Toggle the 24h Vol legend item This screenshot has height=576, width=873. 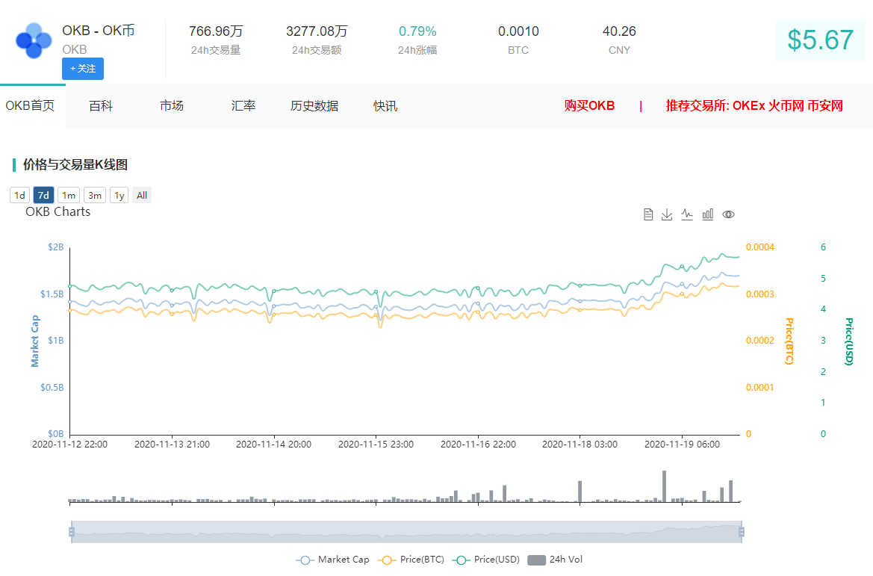(x=556, y=560)
